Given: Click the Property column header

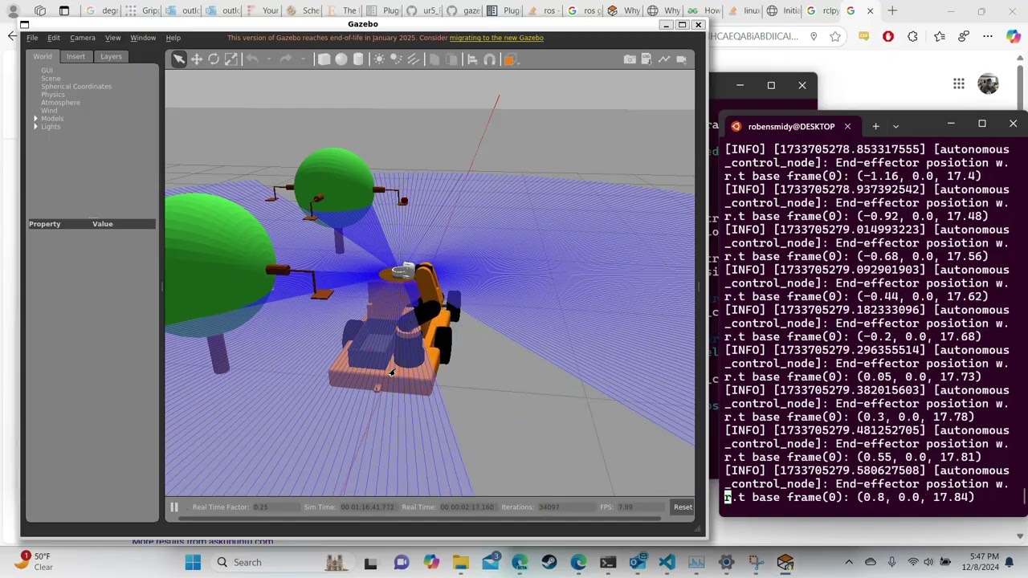Looking at the screenshot, I should (x=45, y=224).
